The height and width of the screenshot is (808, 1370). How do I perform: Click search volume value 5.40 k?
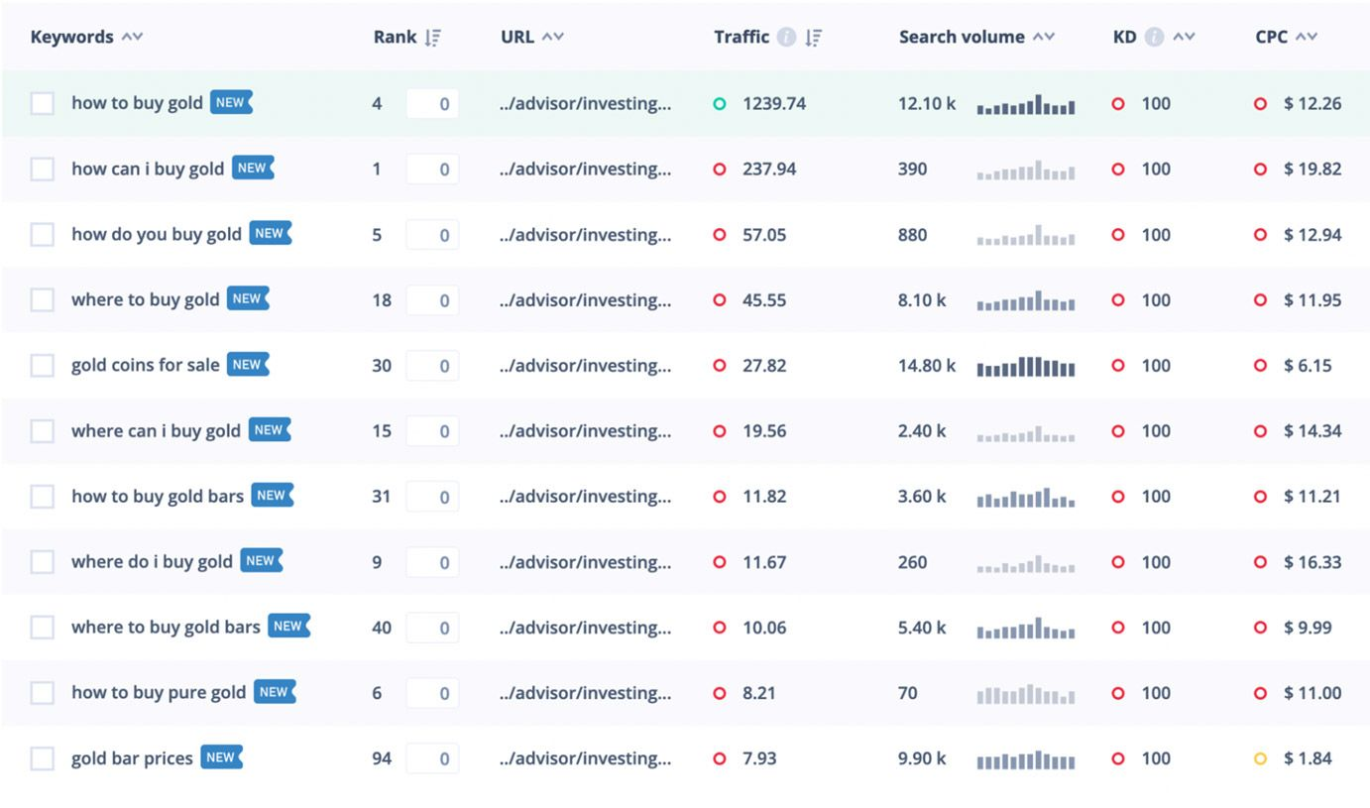[x=922, y=628]
